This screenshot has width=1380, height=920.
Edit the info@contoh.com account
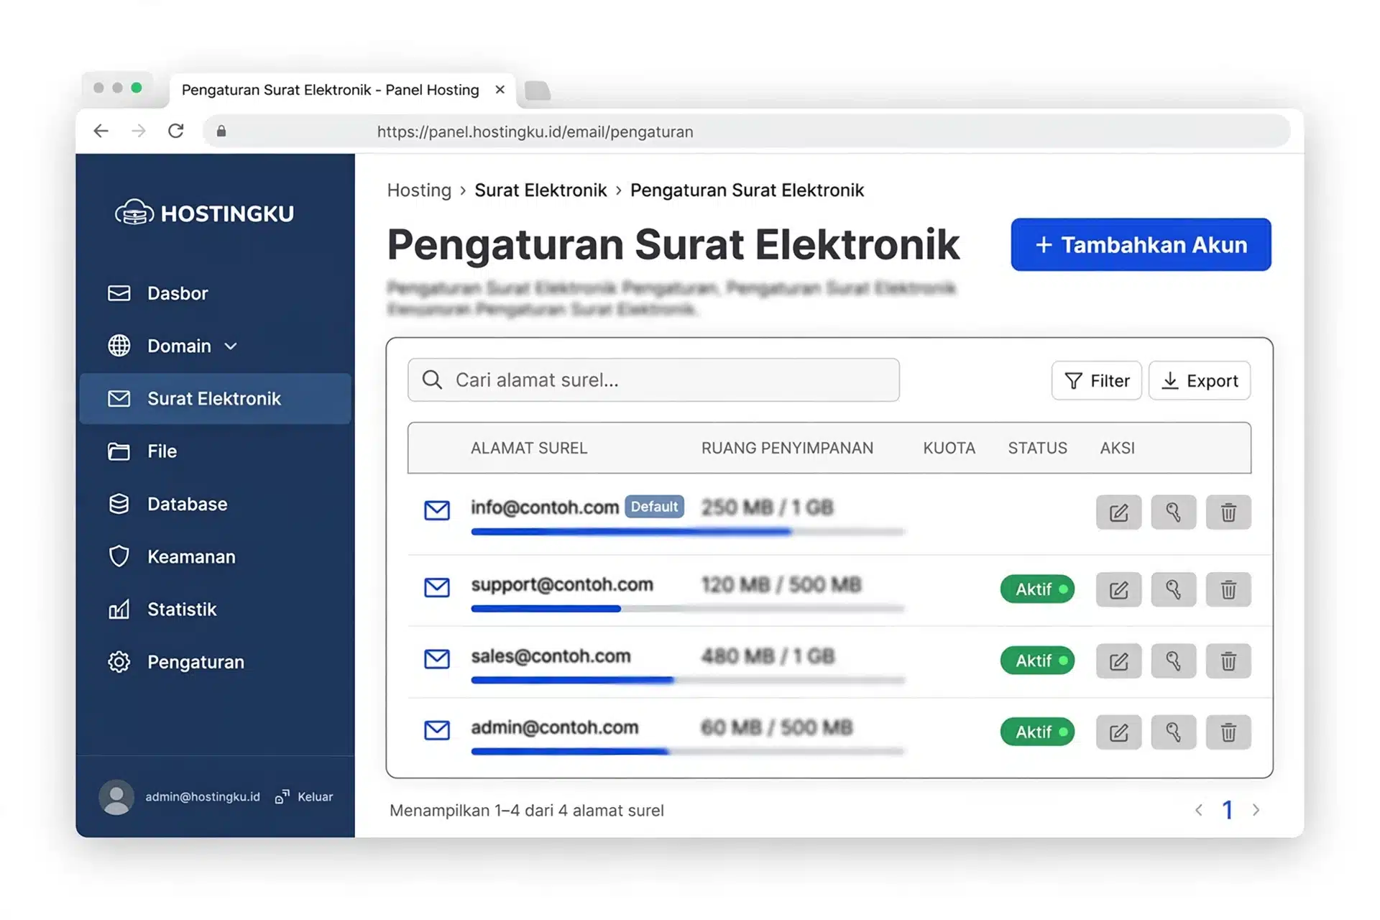pos(1118,512)
